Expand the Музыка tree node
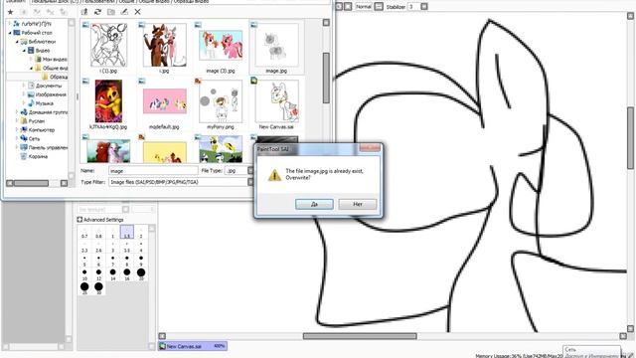Image resolution: width=636 pixels, height=358 pixels. pos(24,103)
